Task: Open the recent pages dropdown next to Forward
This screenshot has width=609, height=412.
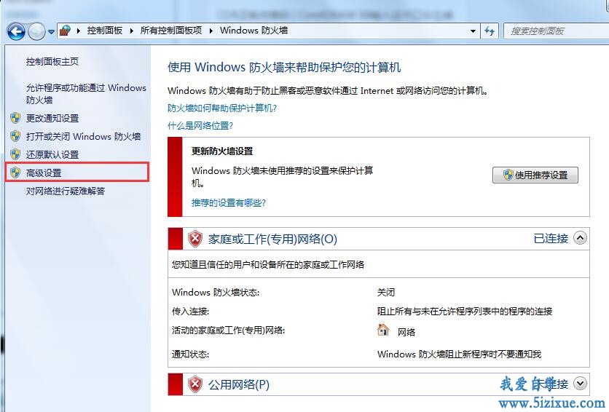Action: click(x=51, y=32)
